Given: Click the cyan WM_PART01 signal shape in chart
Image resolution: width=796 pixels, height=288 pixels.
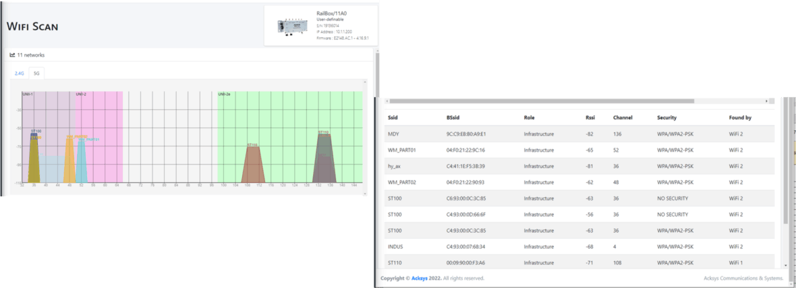Looking at the screenshot, I should click(x=81, y=162).
